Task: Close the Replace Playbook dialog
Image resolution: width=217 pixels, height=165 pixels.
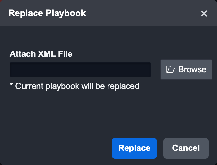Action: tap(204, 14)
